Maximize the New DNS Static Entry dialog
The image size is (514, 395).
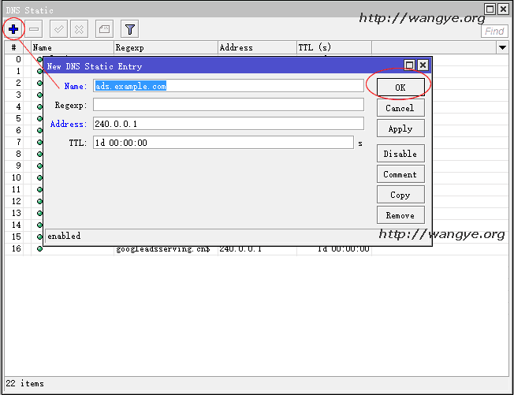tap(409, 65)
